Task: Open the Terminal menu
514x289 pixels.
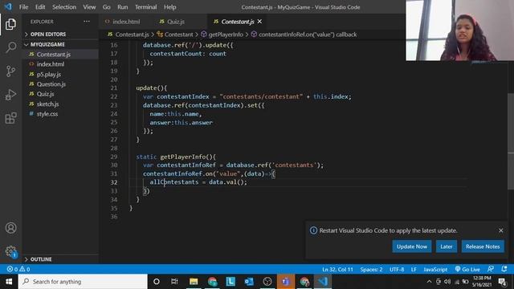Action: coord(145,7)
